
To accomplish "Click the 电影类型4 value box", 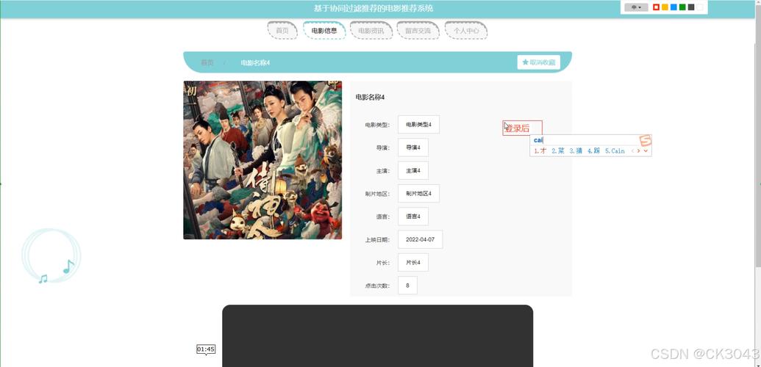I will pyautogui.click(x=418, y=125).
